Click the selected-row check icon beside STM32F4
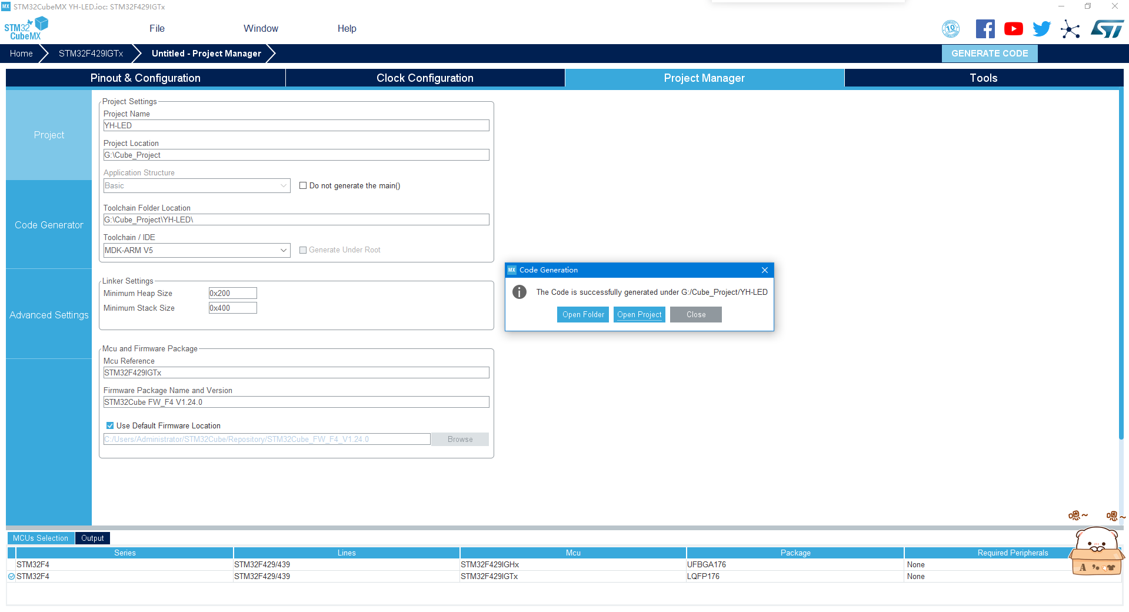Screen dimensions: 1129x612 11,577
